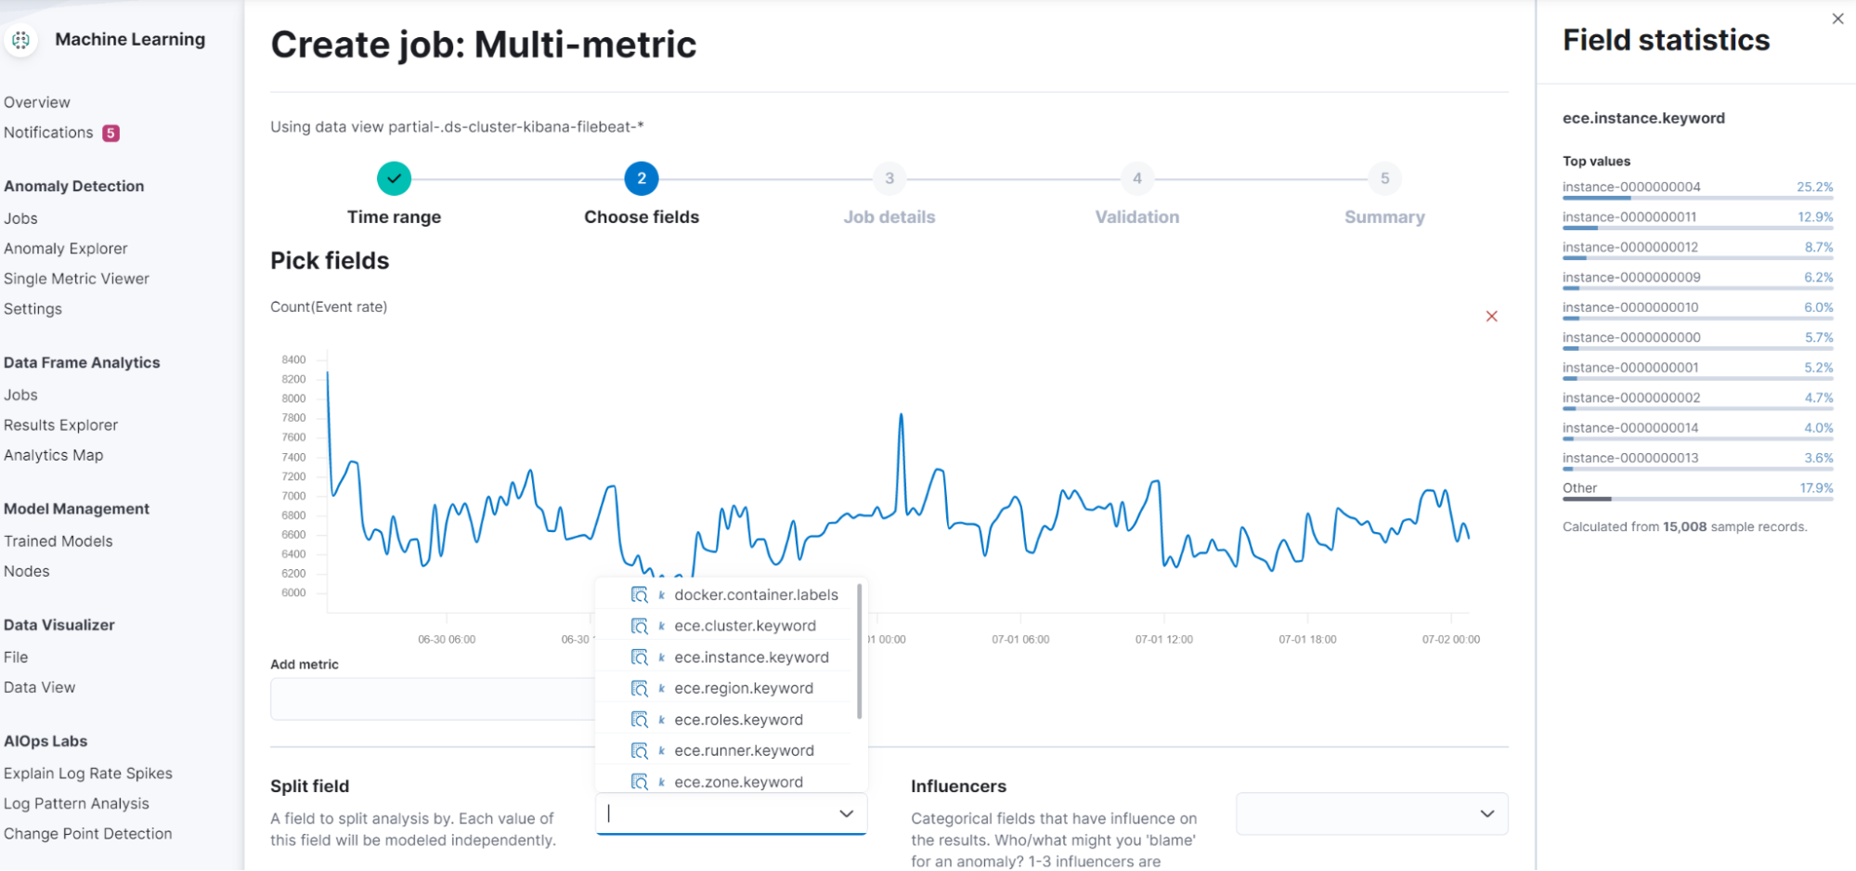The image size is (1856, 871).
Task: Click the Summary step label
Action: pyautogui.click(x=1384, y=216)
